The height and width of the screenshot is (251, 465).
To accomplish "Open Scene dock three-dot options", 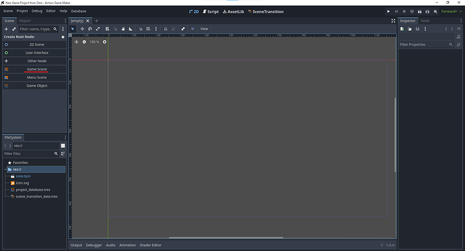I will pos(63,29).
